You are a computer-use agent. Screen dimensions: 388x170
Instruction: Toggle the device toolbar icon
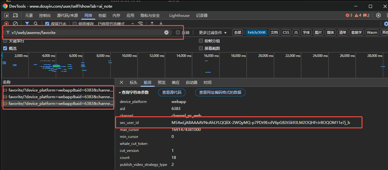click(15, 15)
